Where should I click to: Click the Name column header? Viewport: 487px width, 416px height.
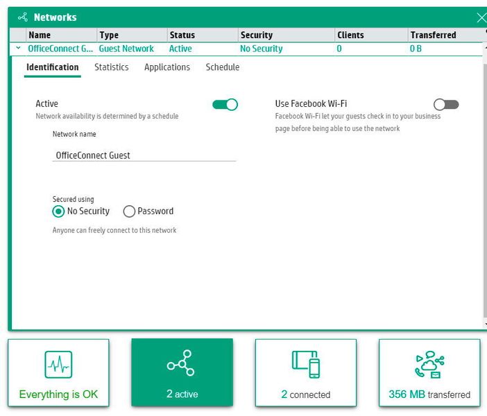pos(61,35)
